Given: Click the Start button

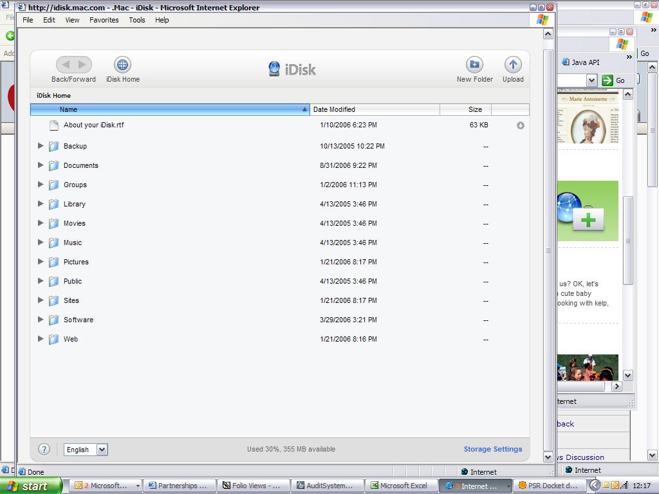Looking at the screenshot, I should click(31, 486).
